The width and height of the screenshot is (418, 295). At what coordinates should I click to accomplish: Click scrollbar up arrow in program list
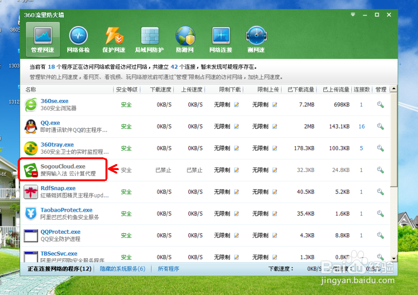(x=394, y=89)
